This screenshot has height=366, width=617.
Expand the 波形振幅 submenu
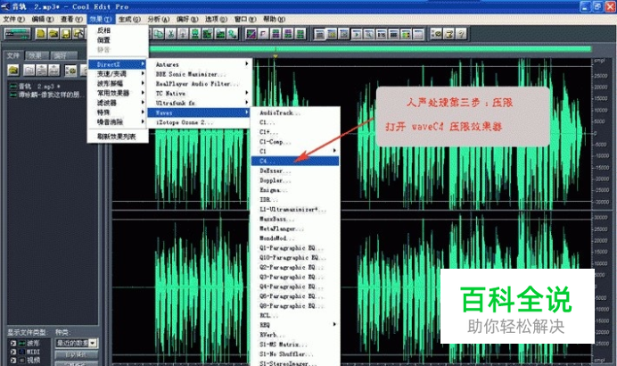click(118, 83)
